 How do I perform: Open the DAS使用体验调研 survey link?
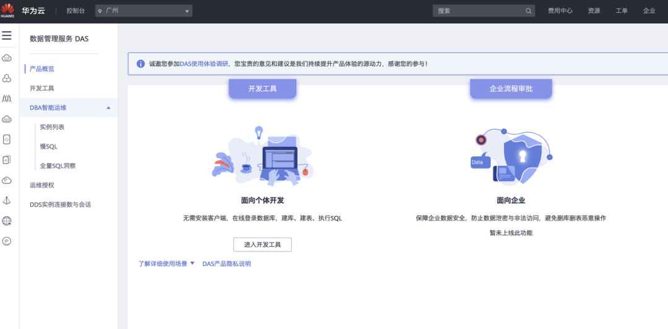tap(204, 64)
